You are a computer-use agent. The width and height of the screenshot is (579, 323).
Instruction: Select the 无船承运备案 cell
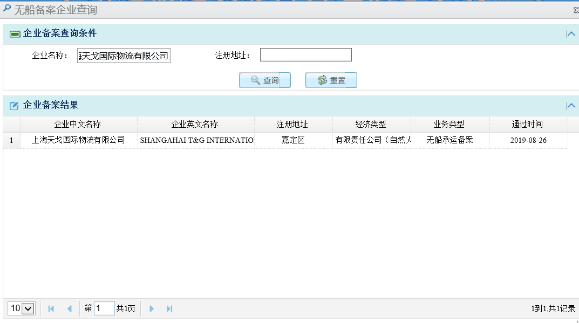pyautogui.click(x=449, y=140)
